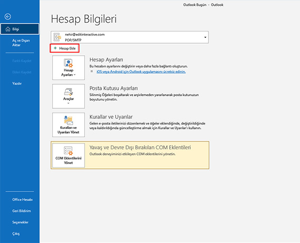Open the Araçlar dropdown button
Viewport: 300px width, 243px height.
point(68,96)
